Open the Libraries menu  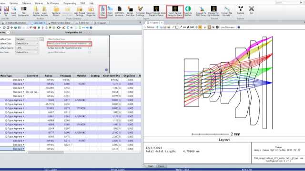click(39, 3)
